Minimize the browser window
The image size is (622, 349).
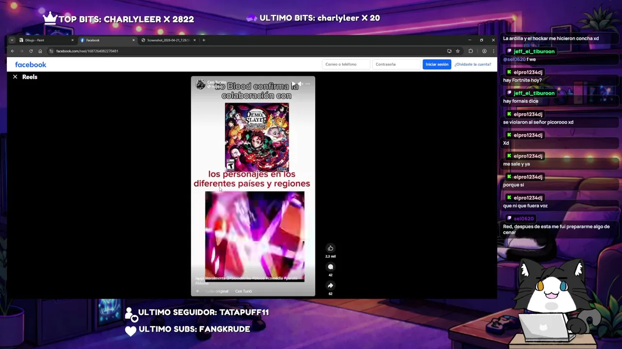coord(469,40)
